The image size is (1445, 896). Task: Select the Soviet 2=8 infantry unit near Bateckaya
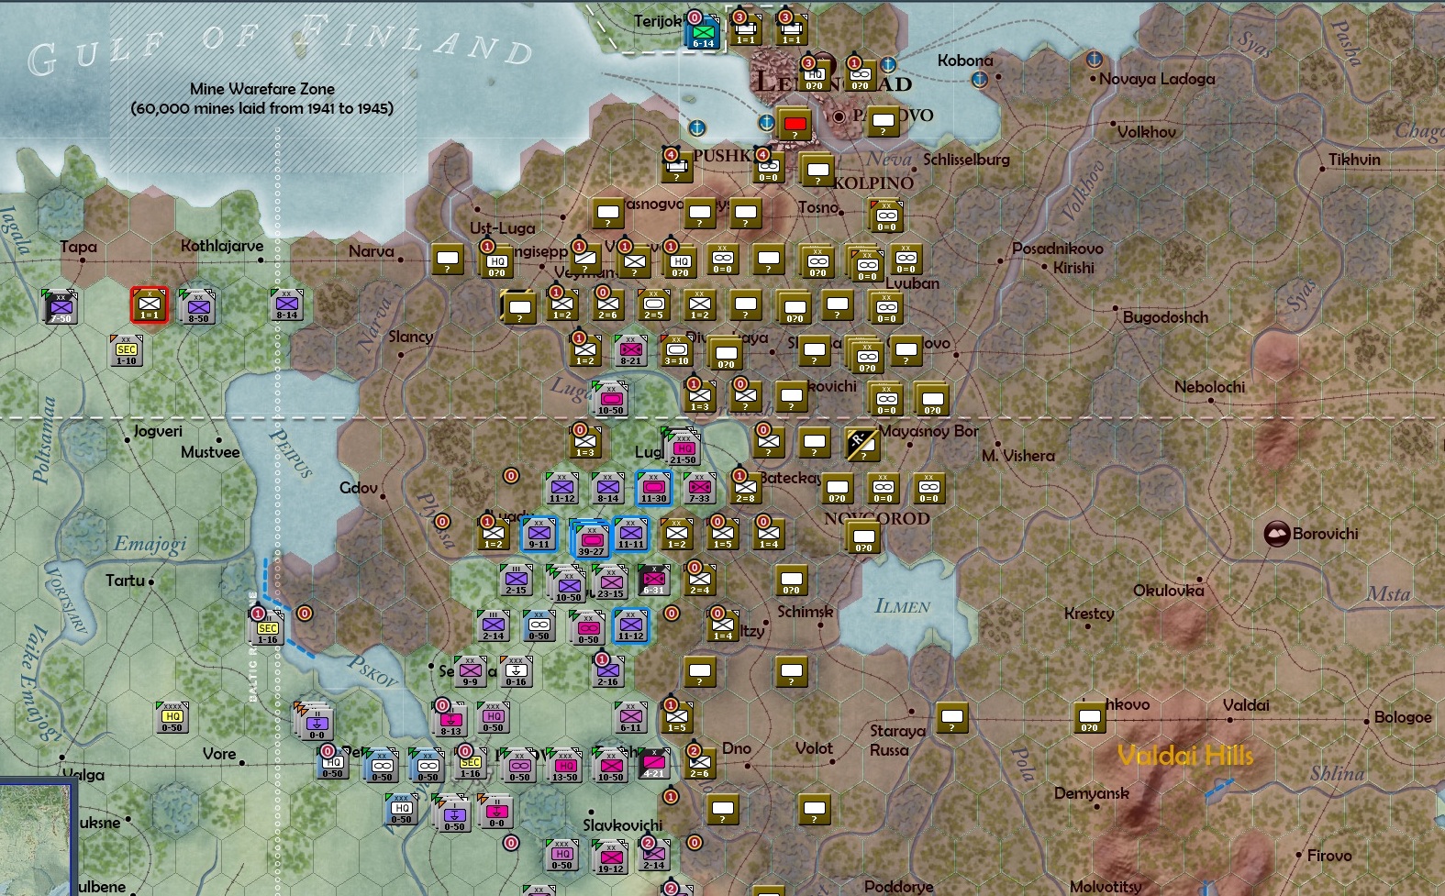[745, 488]
